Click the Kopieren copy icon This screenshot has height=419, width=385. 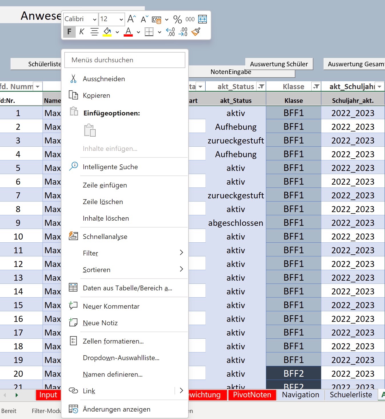pyautogui.click(x=73, y=95)
